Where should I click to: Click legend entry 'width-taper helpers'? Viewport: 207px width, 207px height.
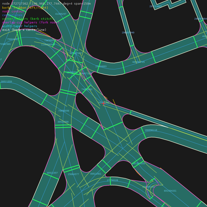coord(19,26)
